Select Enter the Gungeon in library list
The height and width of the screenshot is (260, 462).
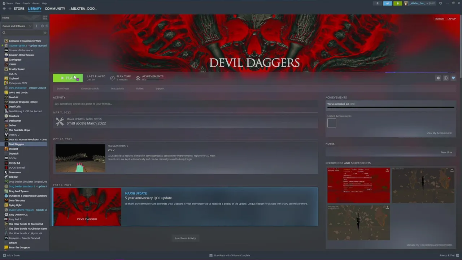19,247
